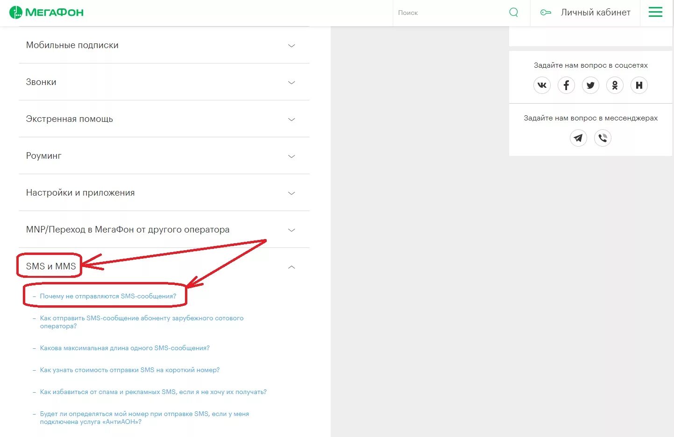Click the search magnifier icon
This screenshot has width=674, height=437.
pyautogui.click(x=513, y=13)
